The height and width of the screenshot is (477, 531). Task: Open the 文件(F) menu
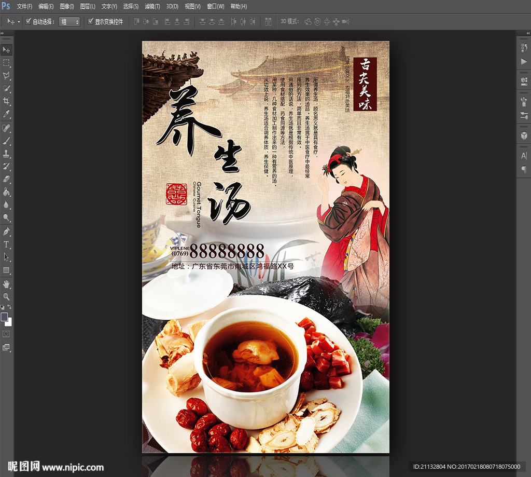pyautogui.click(x=24, y=6)
